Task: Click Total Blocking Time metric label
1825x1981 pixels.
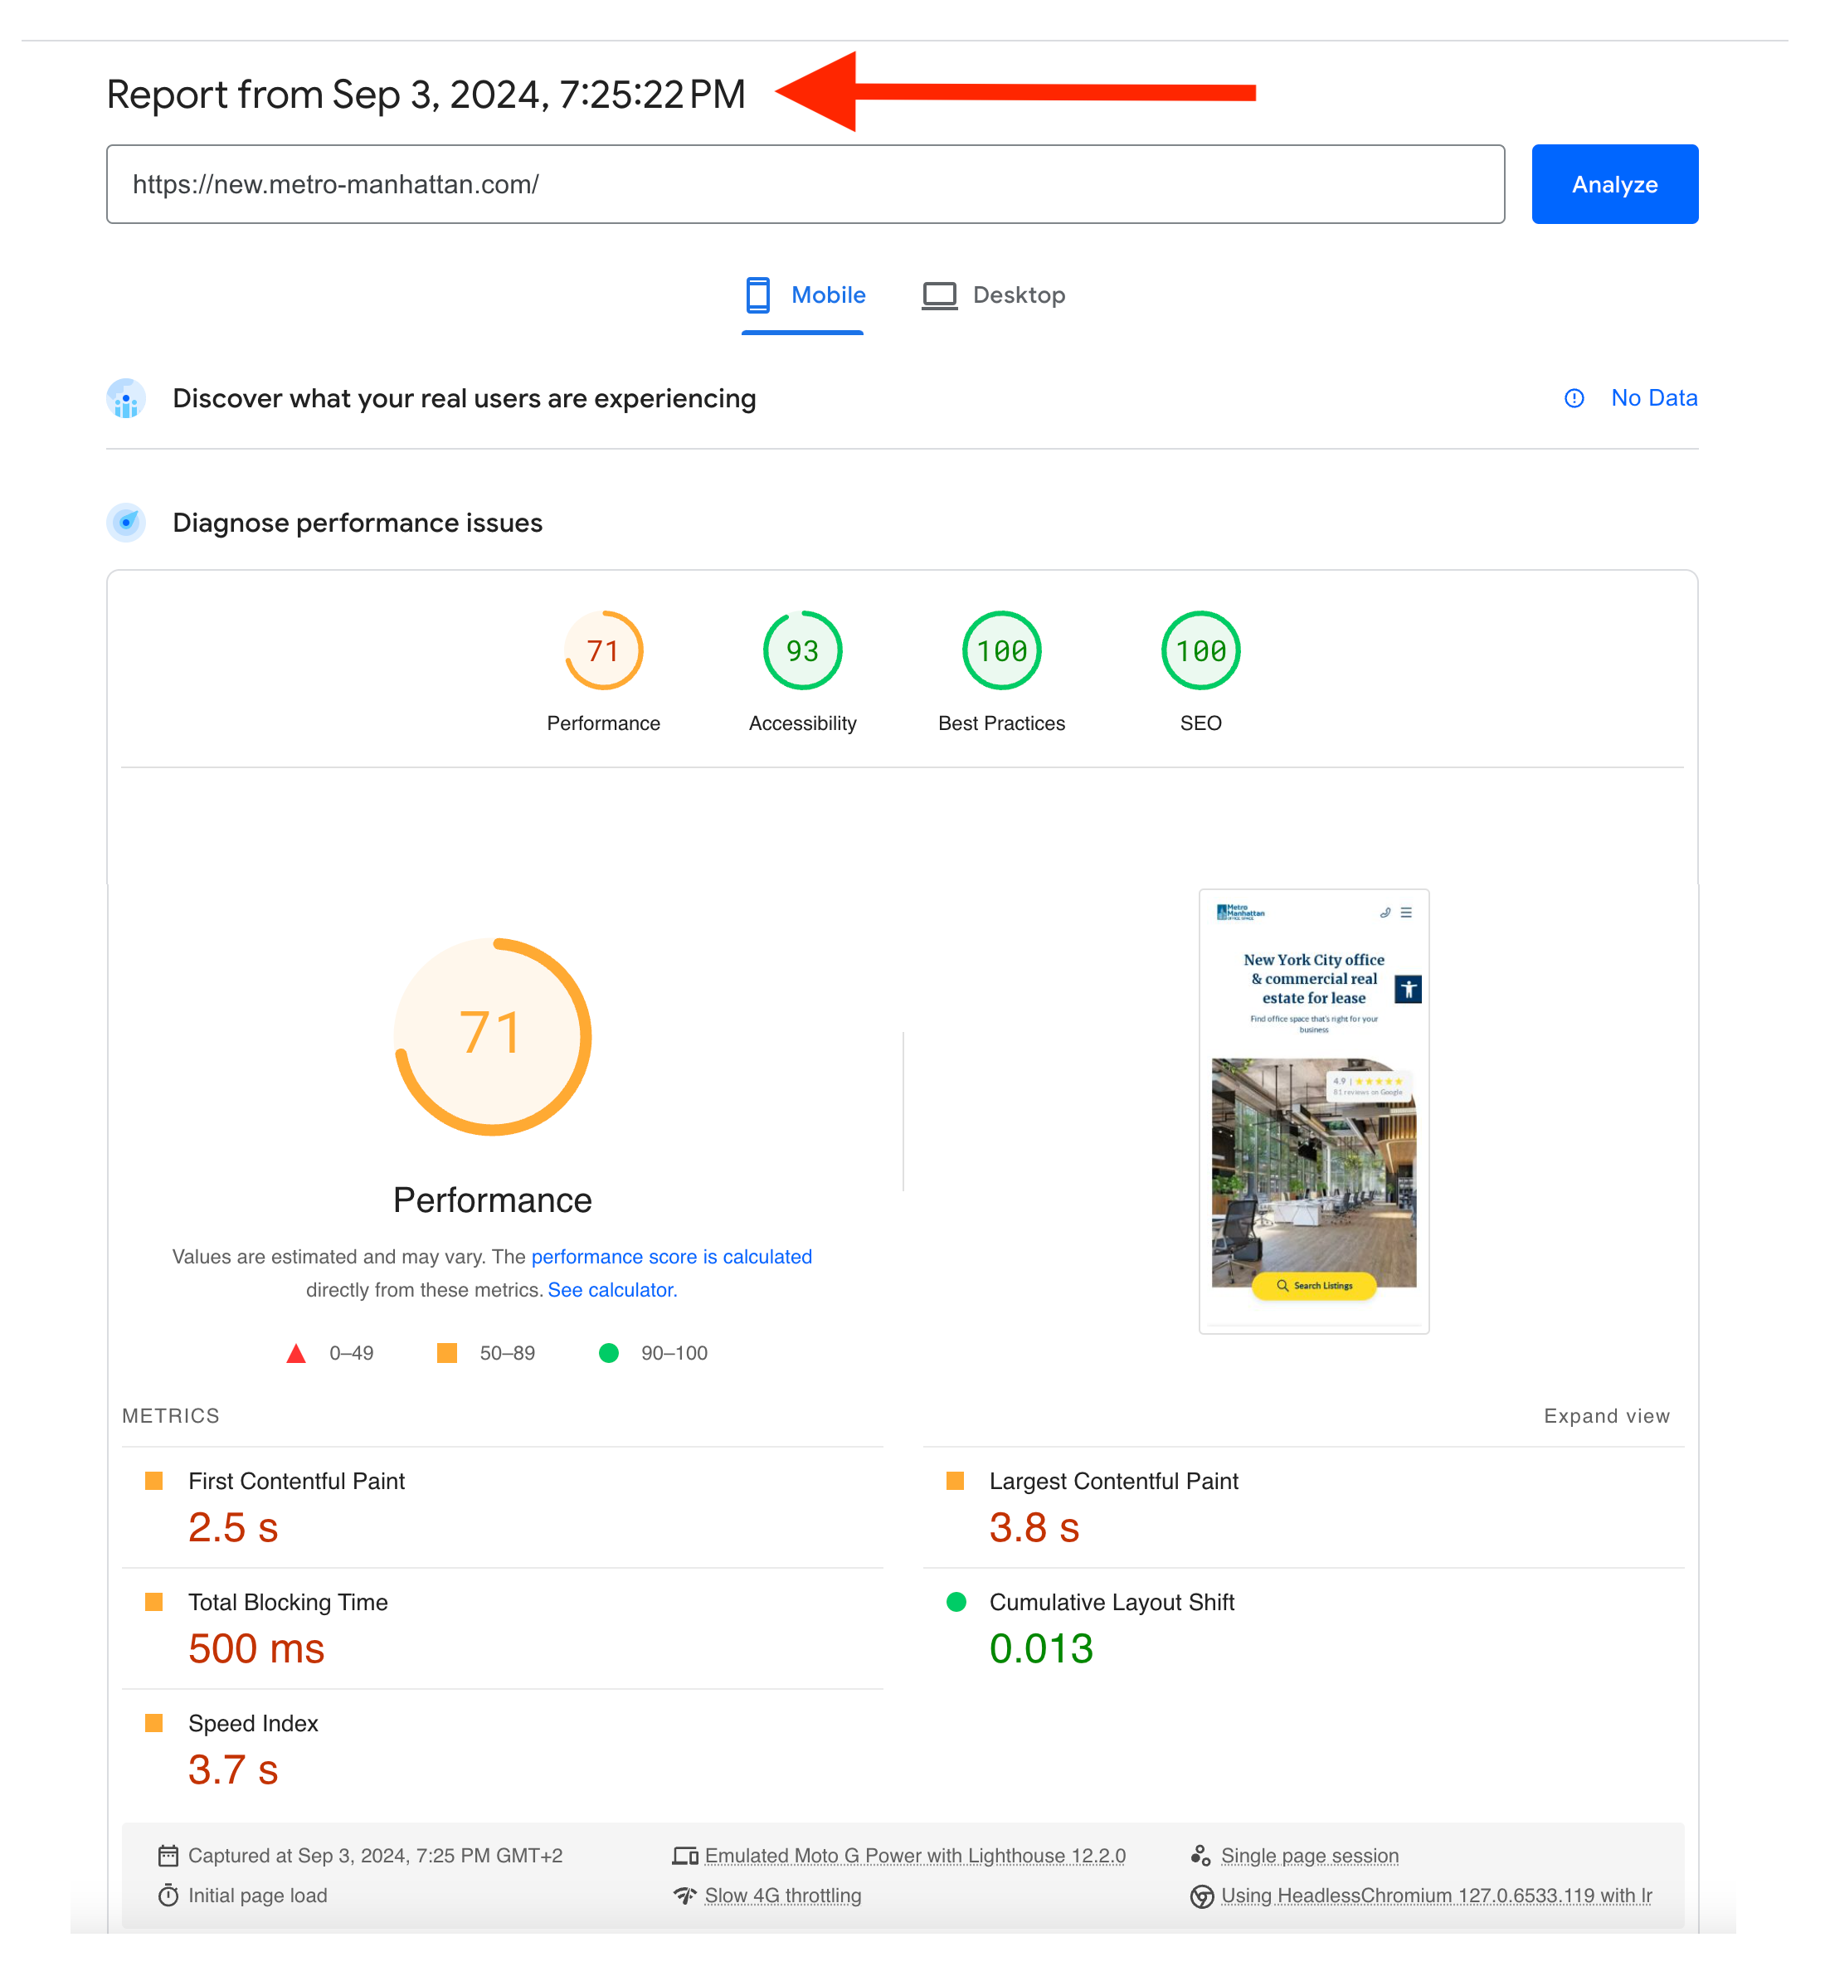Action: [289, 1602]
